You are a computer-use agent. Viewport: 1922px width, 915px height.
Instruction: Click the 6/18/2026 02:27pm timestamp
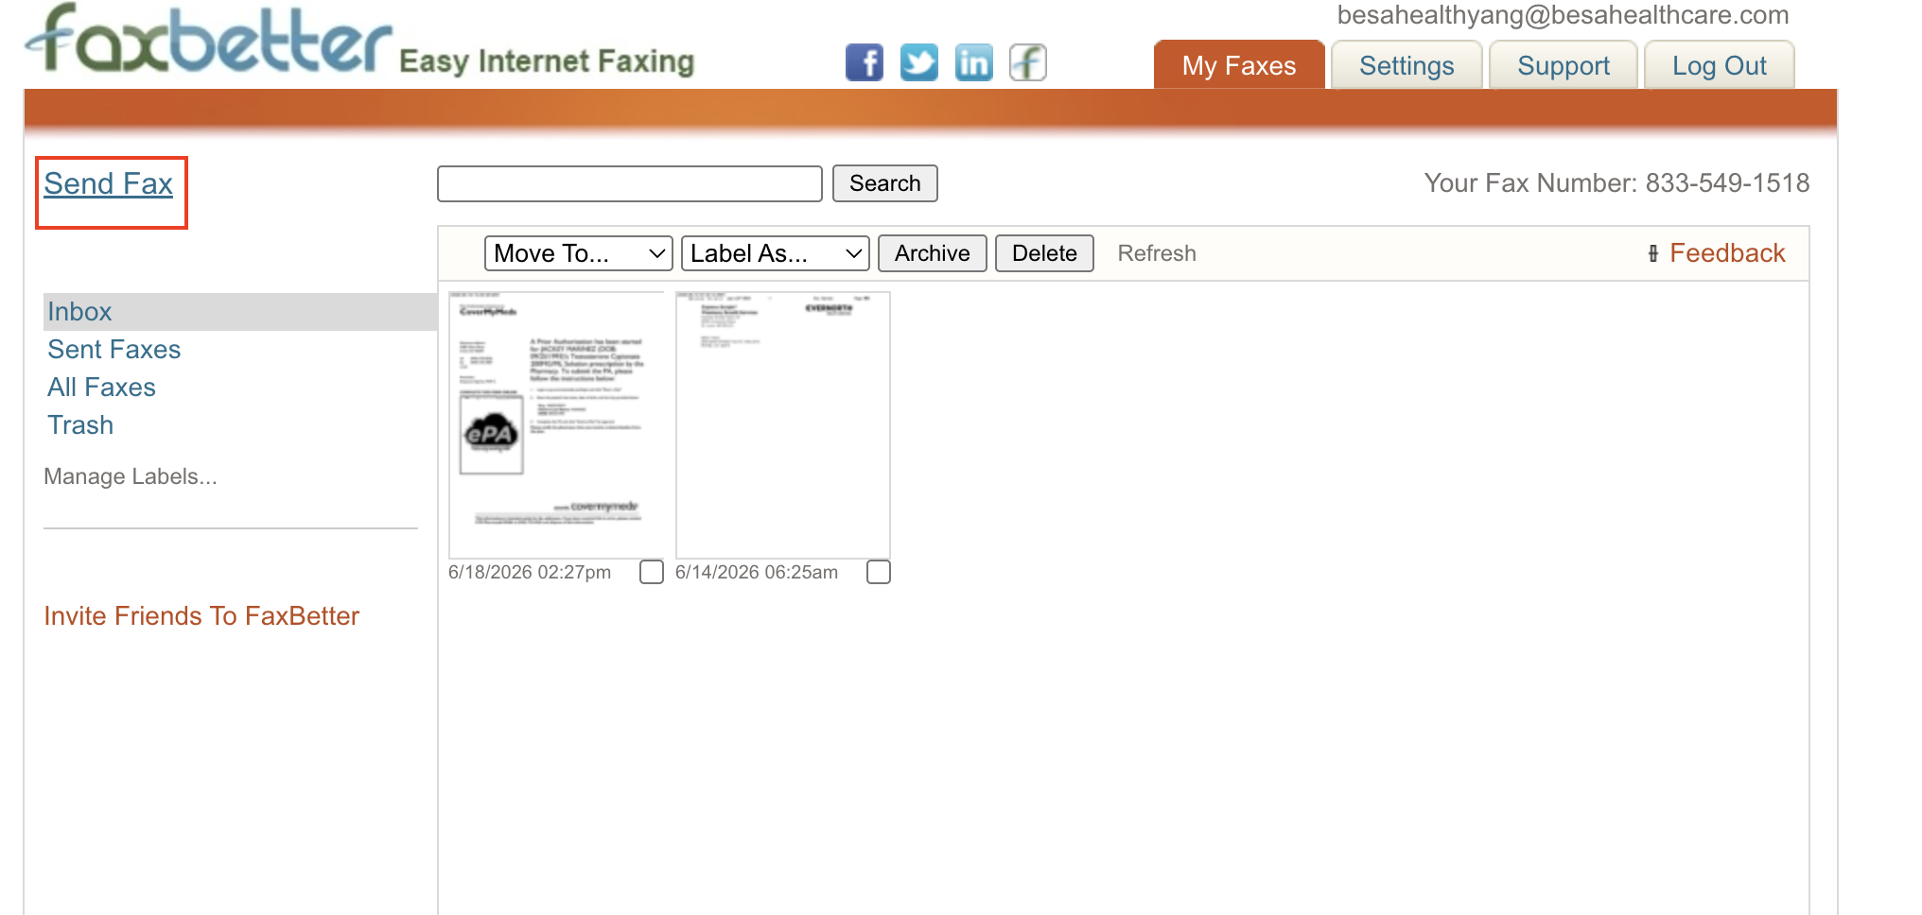(530, 572)
